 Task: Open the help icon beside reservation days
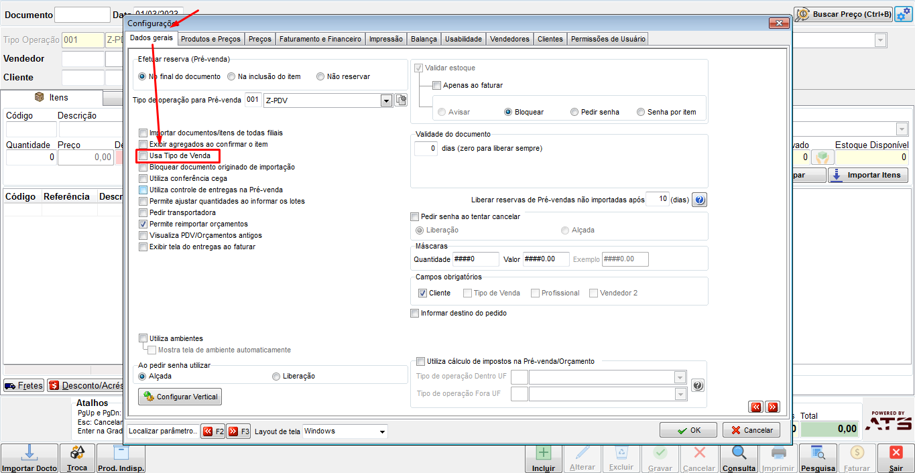pyautogui.click(x=699, y=200)
